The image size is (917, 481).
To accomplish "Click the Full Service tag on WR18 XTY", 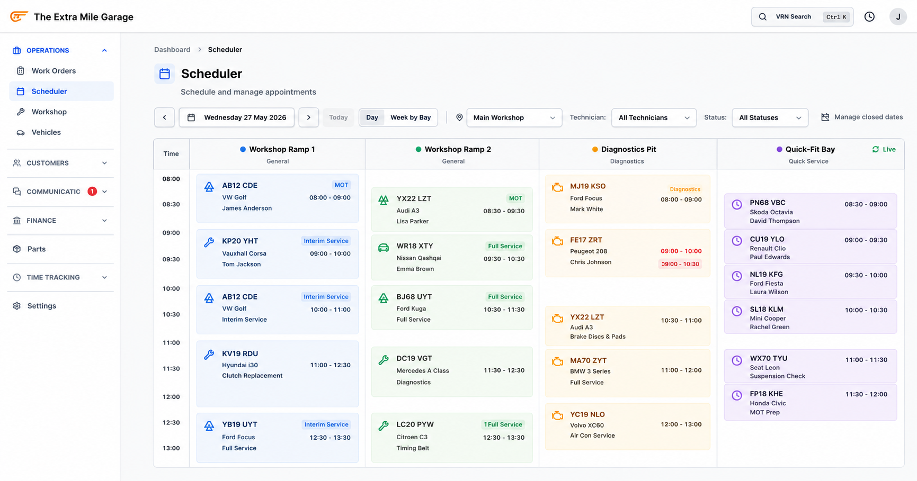I will point(505,246).
